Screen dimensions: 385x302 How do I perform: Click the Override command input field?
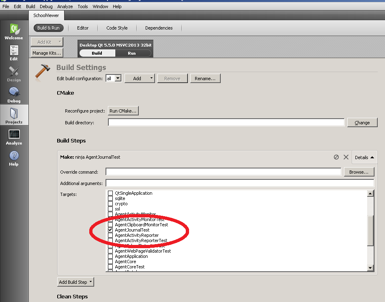[x=224, y=172]
